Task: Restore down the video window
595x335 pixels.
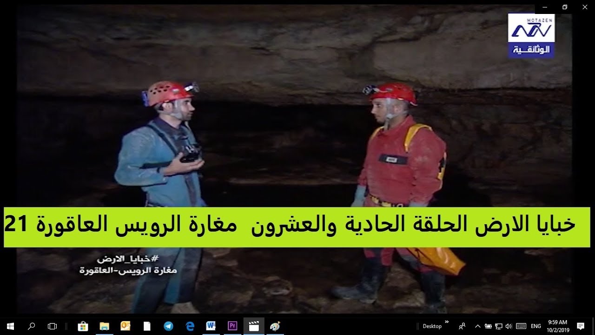Action: [565, 7]
